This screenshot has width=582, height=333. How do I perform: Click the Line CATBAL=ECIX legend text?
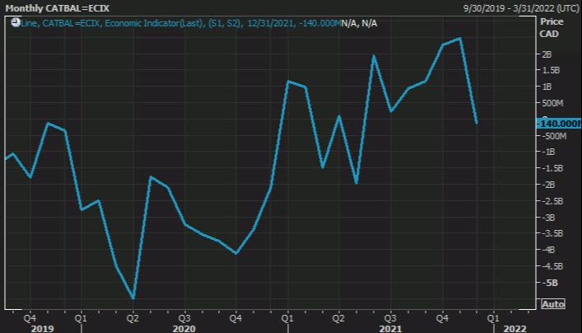click(x=181, y=23)
